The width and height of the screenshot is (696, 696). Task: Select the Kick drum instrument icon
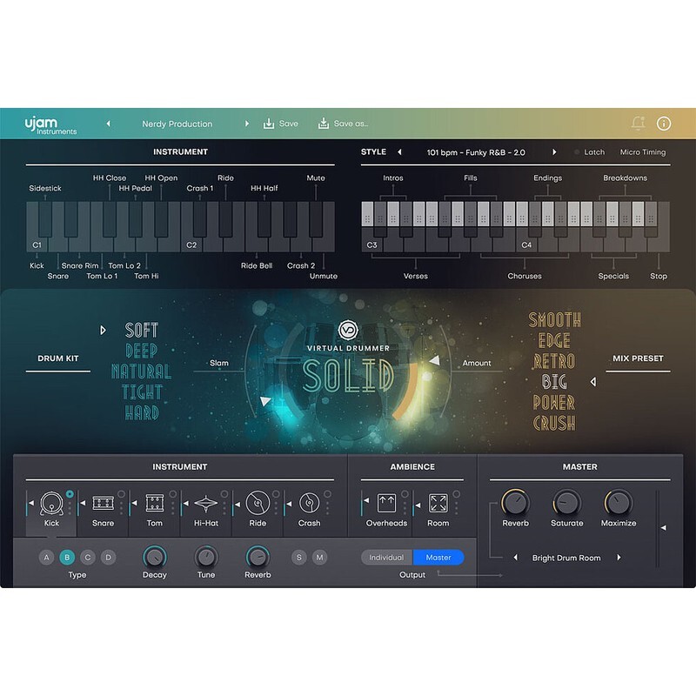[x=50, y=503]
